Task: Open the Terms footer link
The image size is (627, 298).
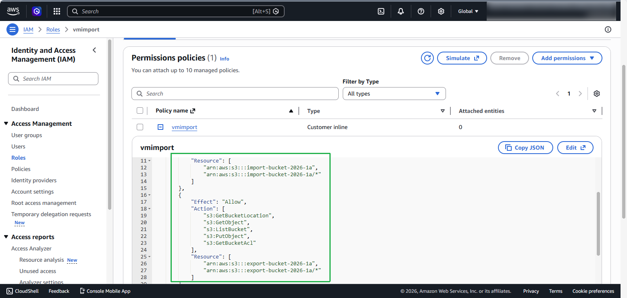Action: click(x=556, y=291)
